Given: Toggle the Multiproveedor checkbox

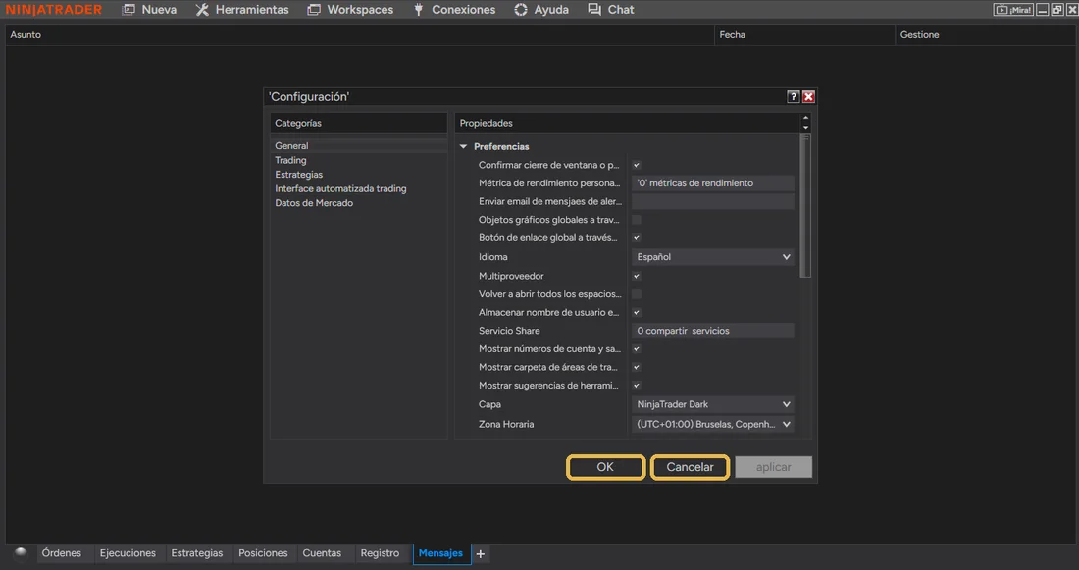Looking at the screenshot, I should coord(637,276).
